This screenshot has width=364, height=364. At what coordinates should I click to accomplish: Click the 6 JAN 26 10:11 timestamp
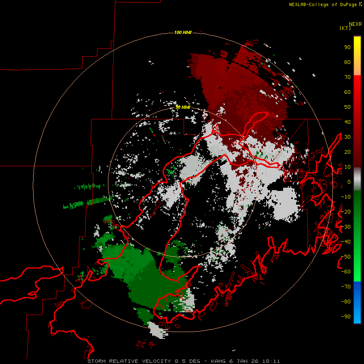click(x=254, y=361)
